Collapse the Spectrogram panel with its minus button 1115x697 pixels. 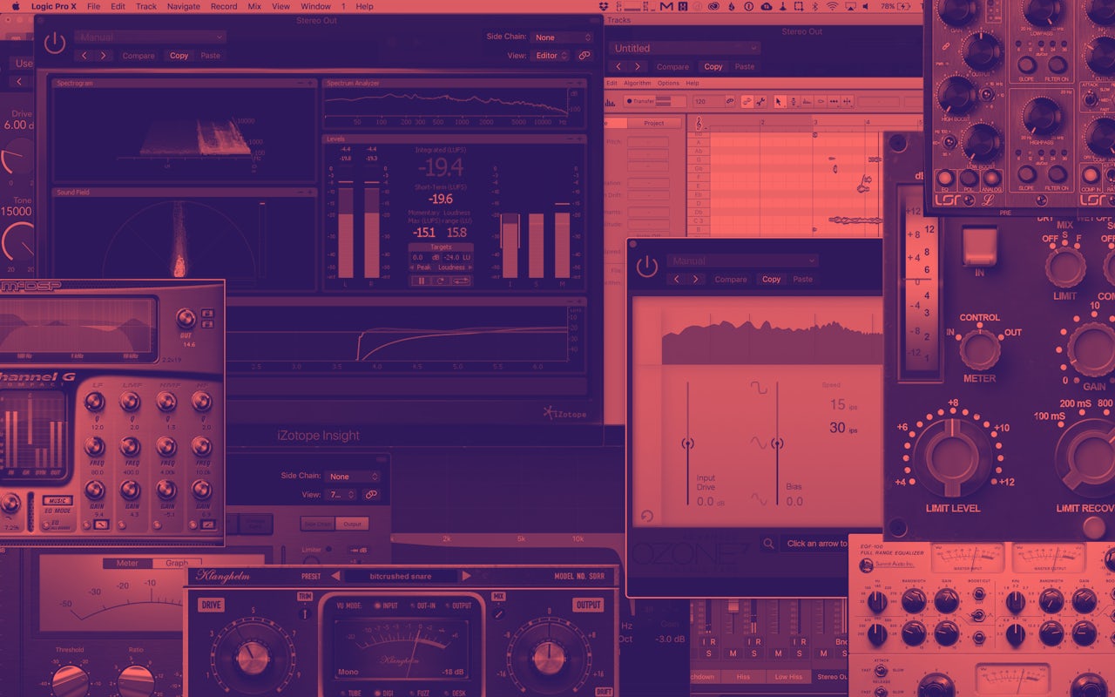(301, 83)
